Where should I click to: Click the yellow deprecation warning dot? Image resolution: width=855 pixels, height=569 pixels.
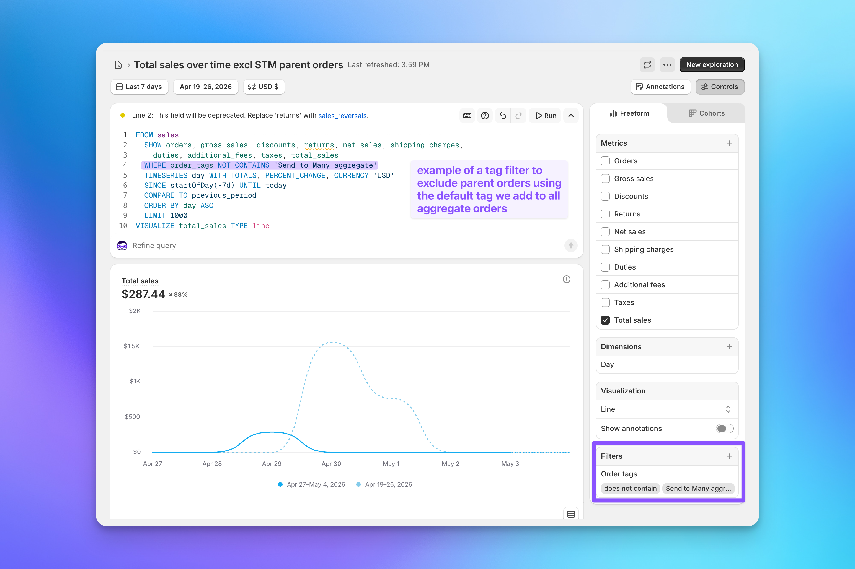pos(123,115)
